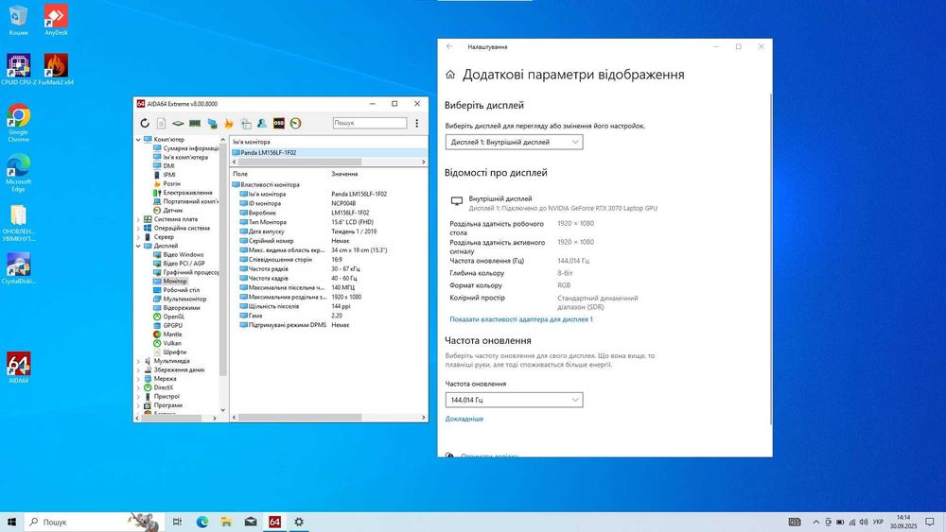This screenshot has width=946, height=532.
Task: Select Відео Windows in AIDA64 tree
Action: [x=179, y=255]
